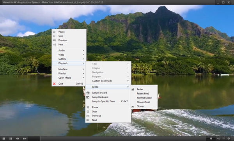Open the Open Media submenu
Screen dimensions: 234x141
[69, 78]
